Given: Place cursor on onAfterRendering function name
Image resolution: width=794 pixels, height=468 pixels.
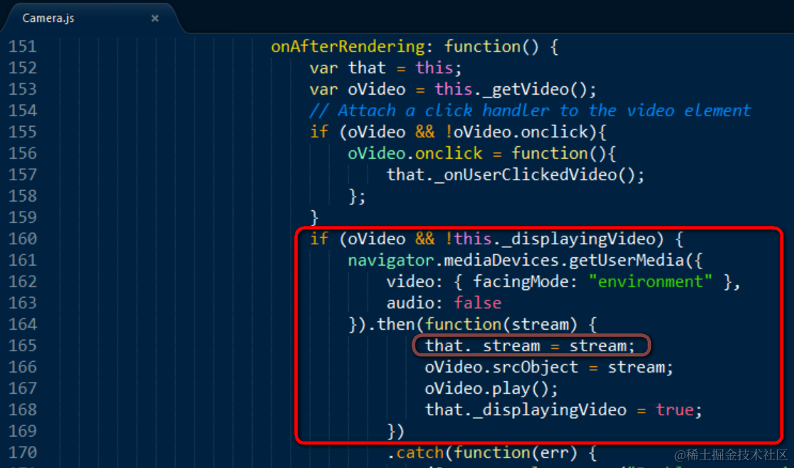Looking at the screenshot, I should pos(348,46).
